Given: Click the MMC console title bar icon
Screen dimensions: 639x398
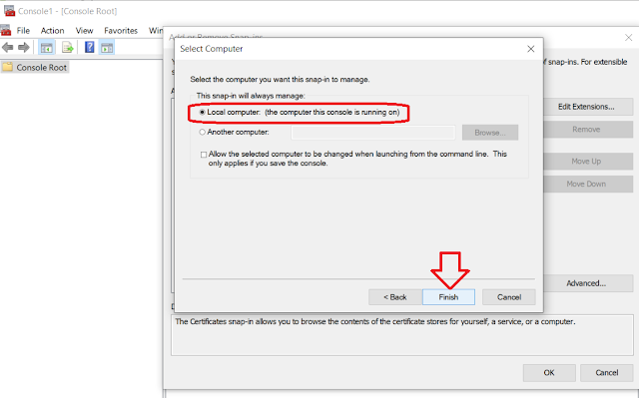Looking at the screenshot, I should tap(9, 11).
